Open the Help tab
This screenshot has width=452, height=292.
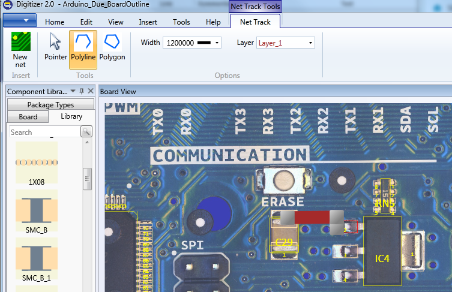[x=213, y=22]
